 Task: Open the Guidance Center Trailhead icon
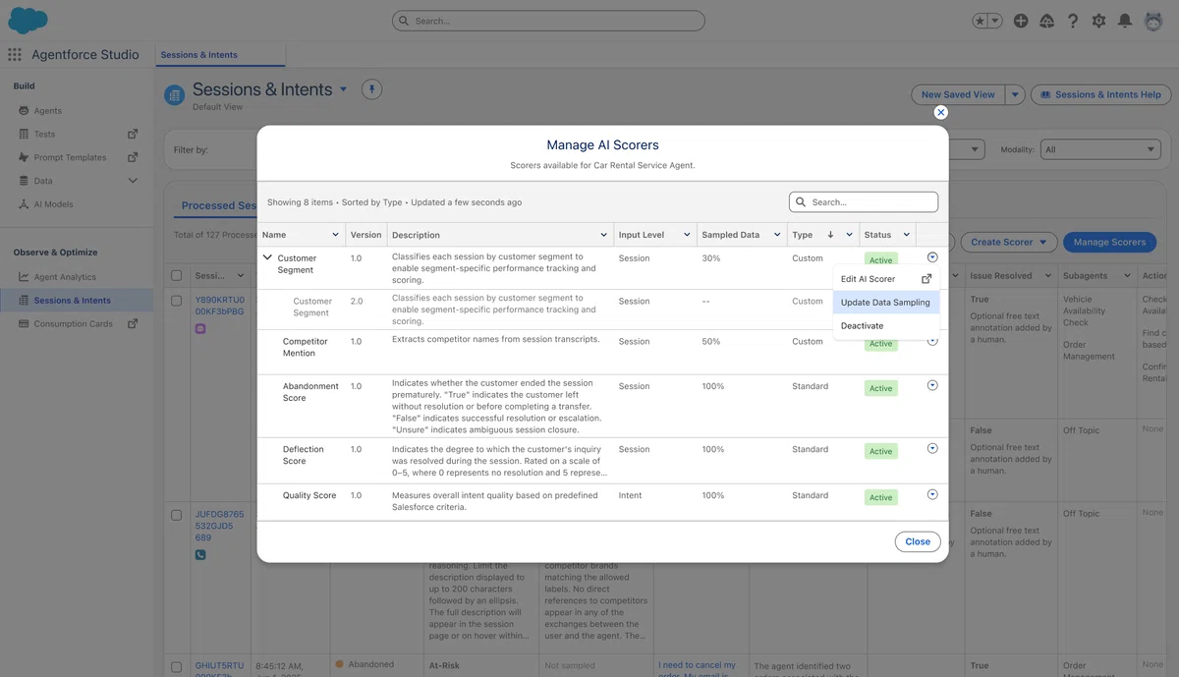point(1046,21)
